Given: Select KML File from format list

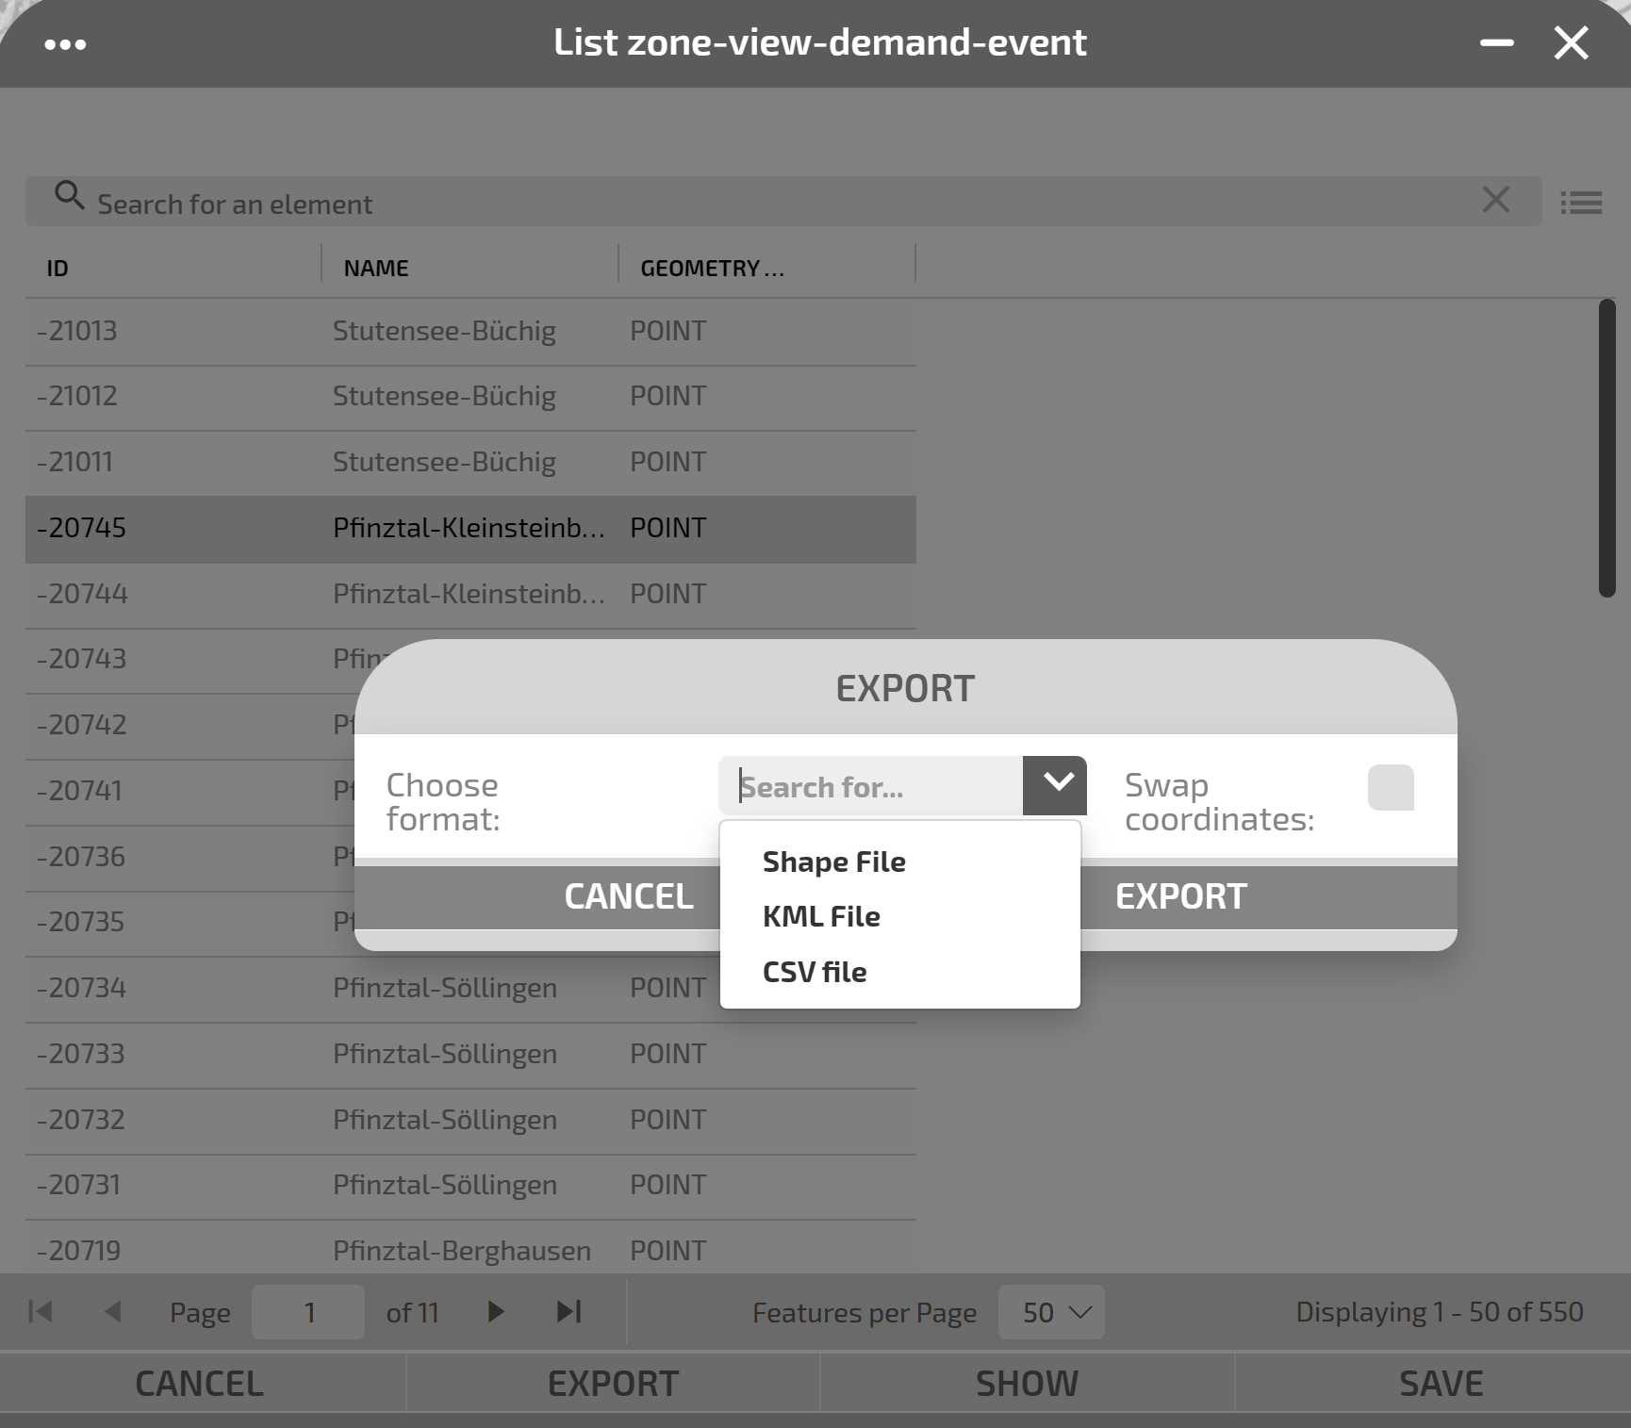Looking at the screenshot, I should (x=821, y=916).
